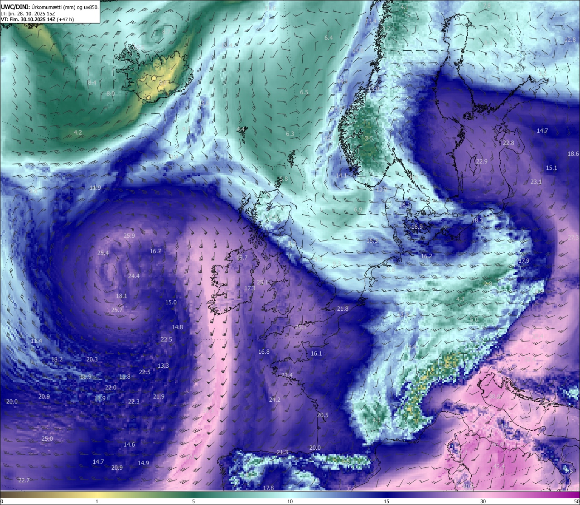Click the map value '20.3'
Viewport: 580px width, 505px height.
(92, 359)
